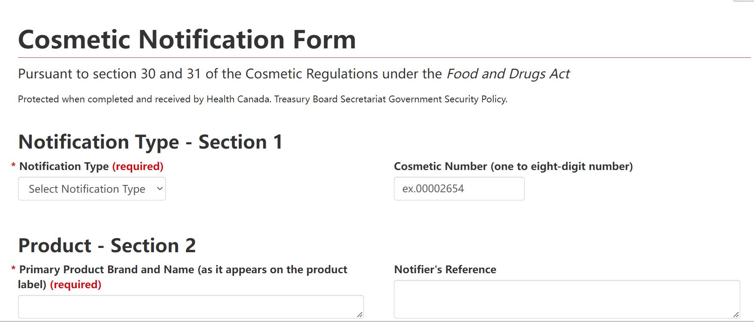Click the Cosmetic Number field label
This screenshot has width=754, height=322.
pos(513,166)
